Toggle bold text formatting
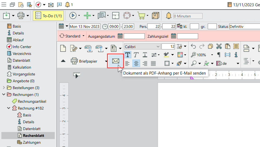 coord(128,55)
